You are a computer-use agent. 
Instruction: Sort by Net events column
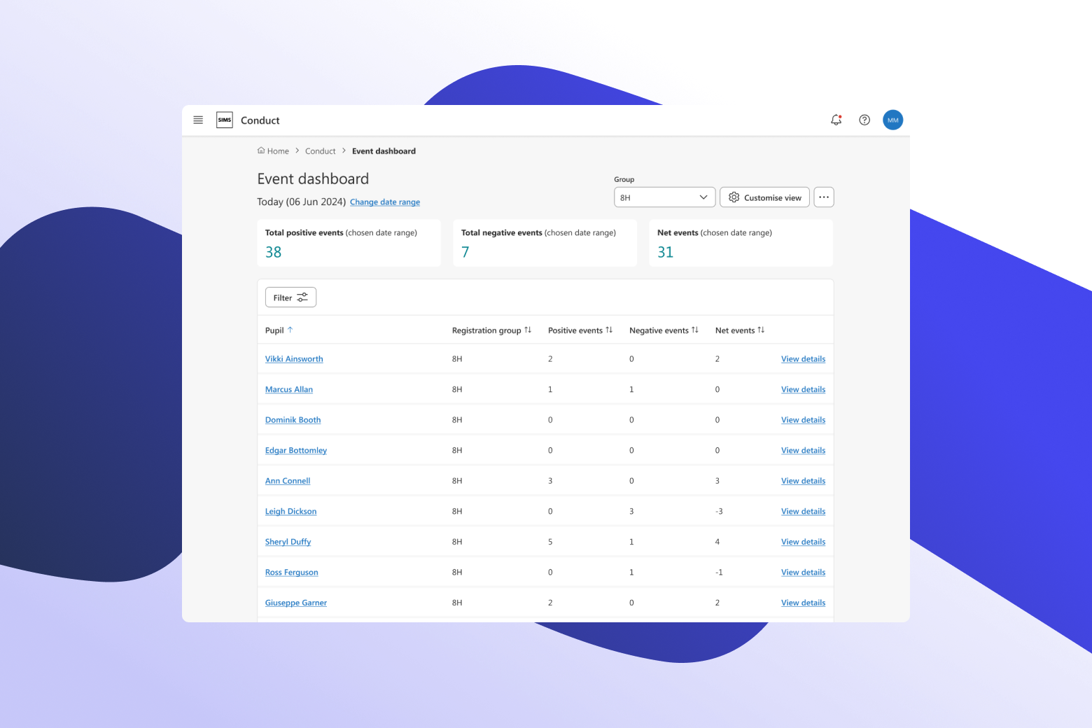pyautogui.click(x=761, y=330)
